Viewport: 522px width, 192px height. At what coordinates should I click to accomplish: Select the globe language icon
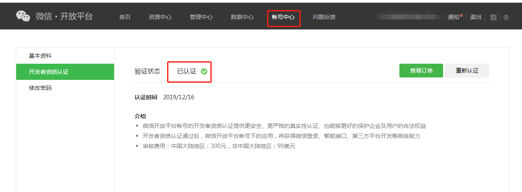coord(506,17)
